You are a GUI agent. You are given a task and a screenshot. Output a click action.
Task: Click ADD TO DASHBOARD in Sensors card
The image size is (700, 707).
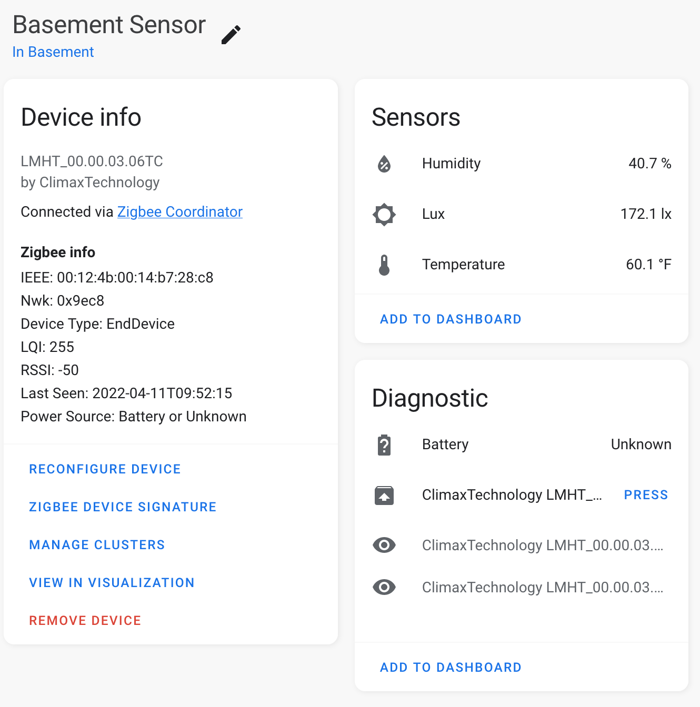(x=451, y=319)
